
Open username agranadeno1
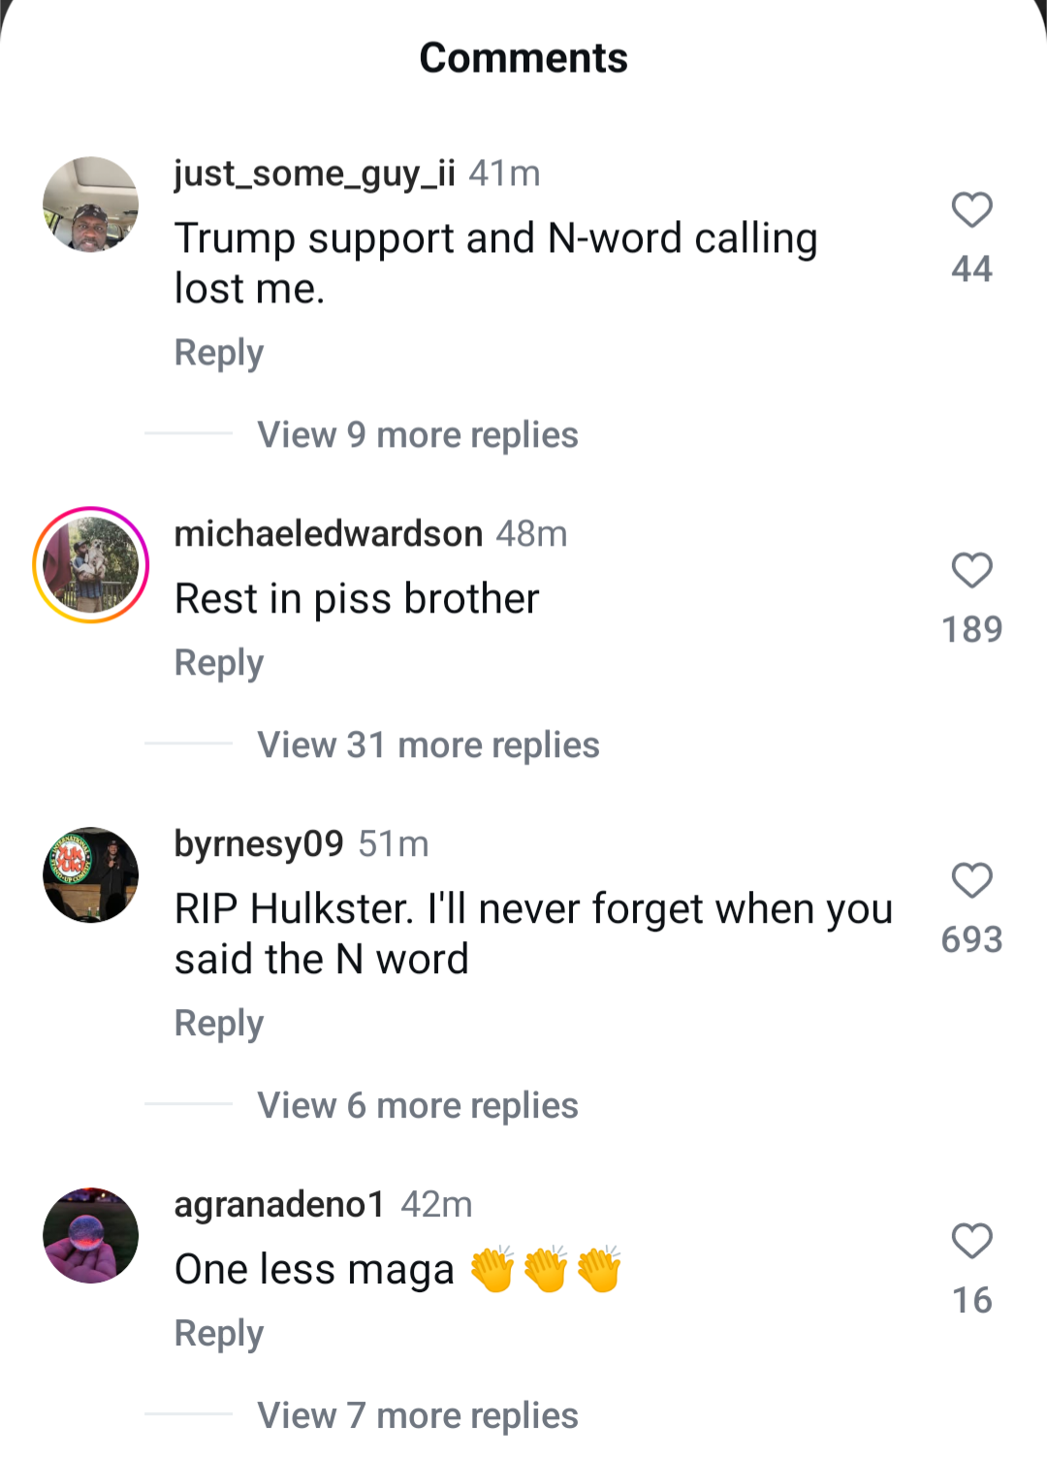pyautogui.click(x=280, y=1205)
